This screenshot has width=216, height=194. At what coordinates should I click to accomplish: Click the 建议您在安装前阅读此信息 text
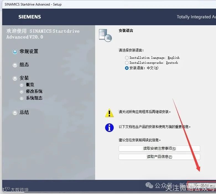point(140,140)
